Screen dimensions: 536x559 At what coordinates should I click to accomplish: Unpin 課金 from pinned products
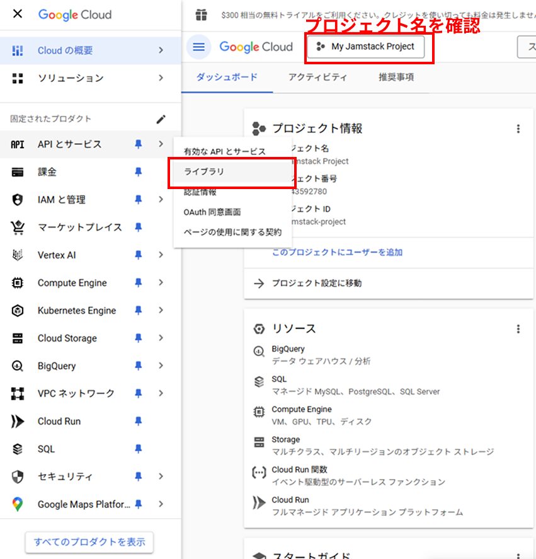point(139,172)
